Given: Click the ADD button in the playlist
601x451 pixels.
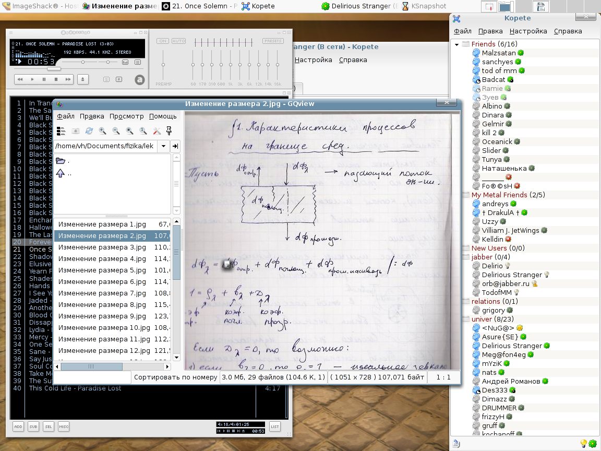Looking at the screenshot, I should (x=18, y=426).
